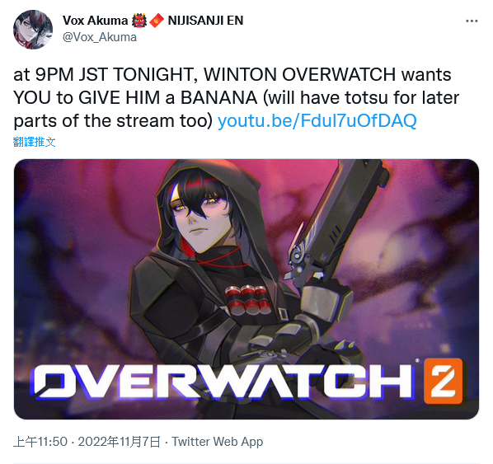Click the red shotgun shells on chest

[247, 300]
